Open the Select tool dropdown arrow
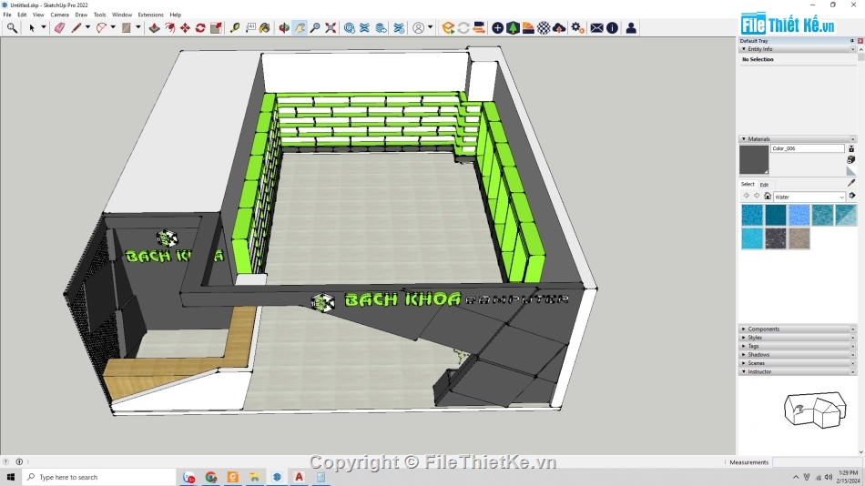 (x=43, y=27)
